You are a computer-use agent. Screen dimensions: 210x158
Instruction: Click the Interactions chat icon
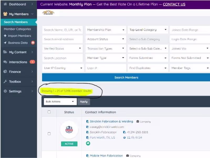[5, 62]
